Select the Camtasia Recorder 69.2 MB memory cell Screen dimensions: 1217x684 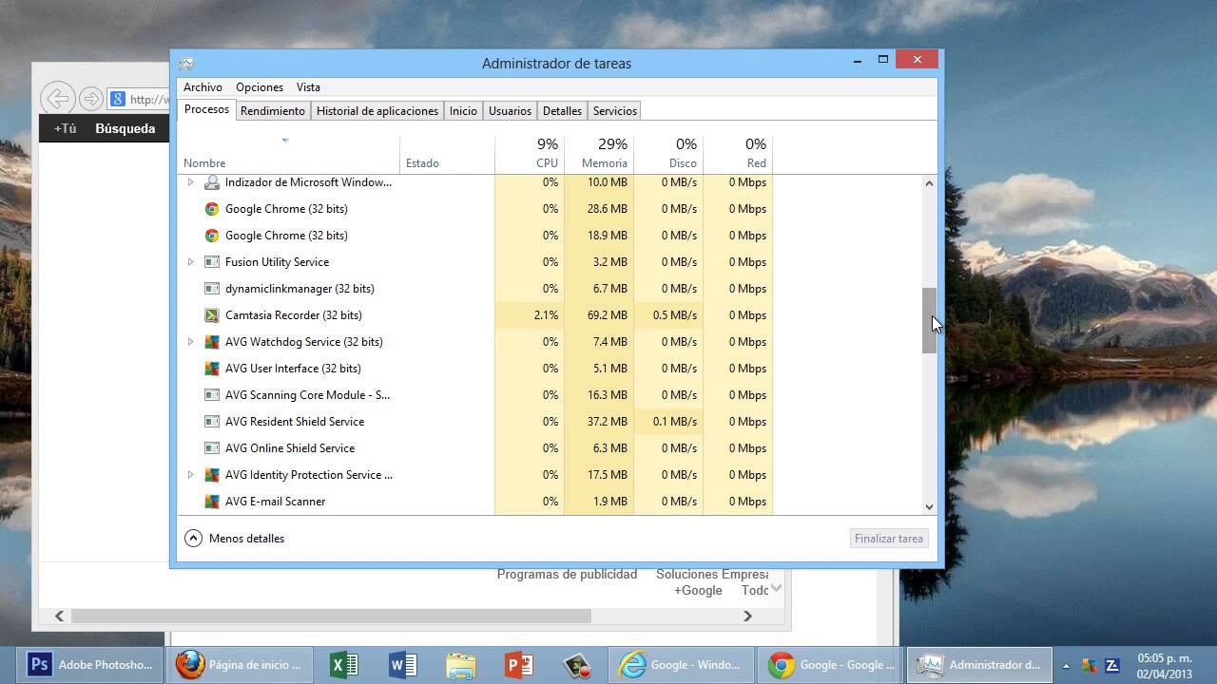point(599,315)
